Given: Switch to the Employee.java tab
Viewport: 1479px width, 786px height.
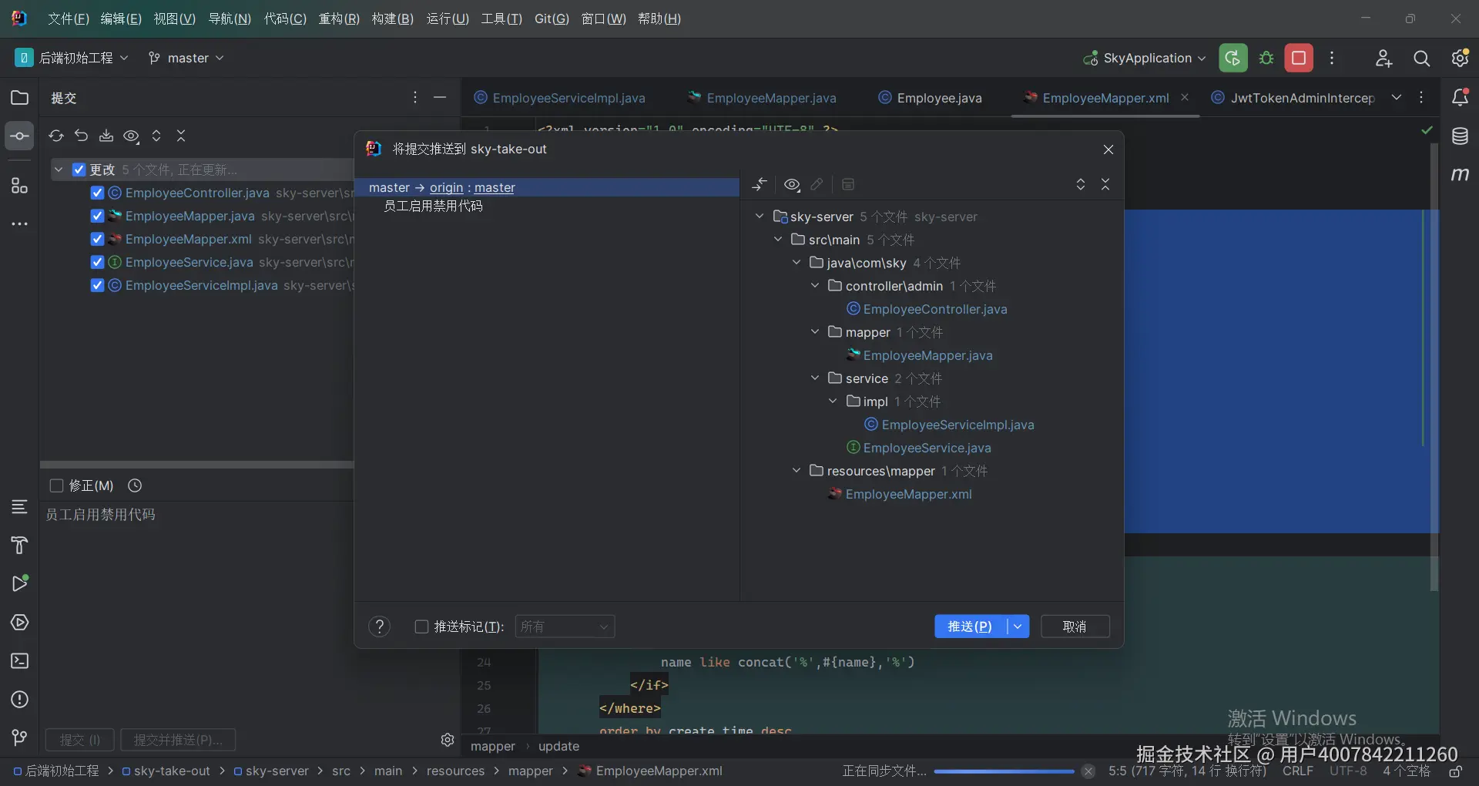Looking at the screenshot, I should pyautogui.click(x=931, y=98).
